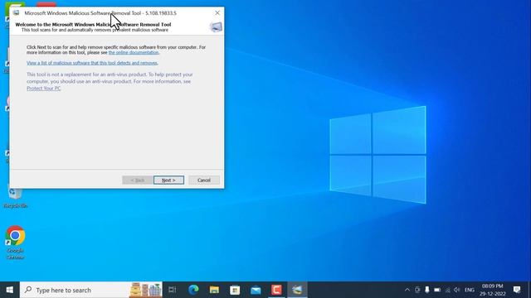This screenshot has height=298, width=531.
Task: Open the clock and calendar flyout
Action: 492,290
